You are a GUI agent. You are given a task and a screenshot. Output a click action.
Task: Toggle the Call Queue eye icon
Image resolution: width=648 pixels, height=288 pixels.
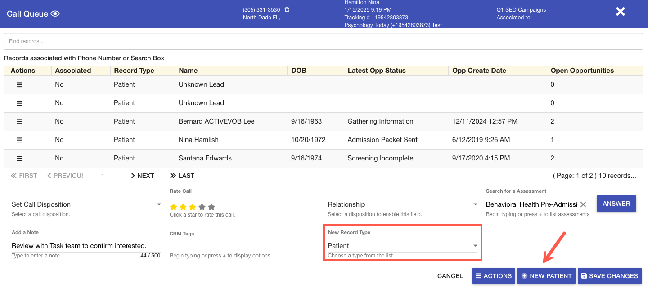pyautogui.click(x=55, y=13)
